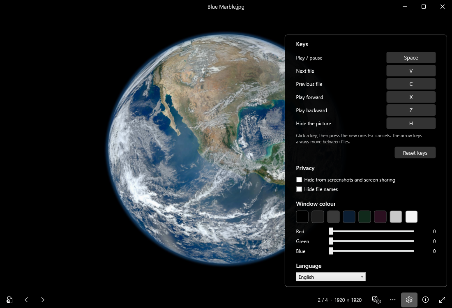Click the 'Language' section heading
The image size is (452, 308).
pos(309,266)
